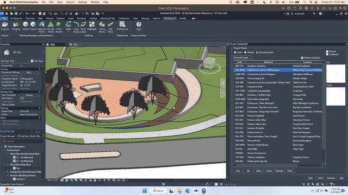Toggle the Placed checkbox
Viewport: 348px width, 195px height.
click(327, 51)
